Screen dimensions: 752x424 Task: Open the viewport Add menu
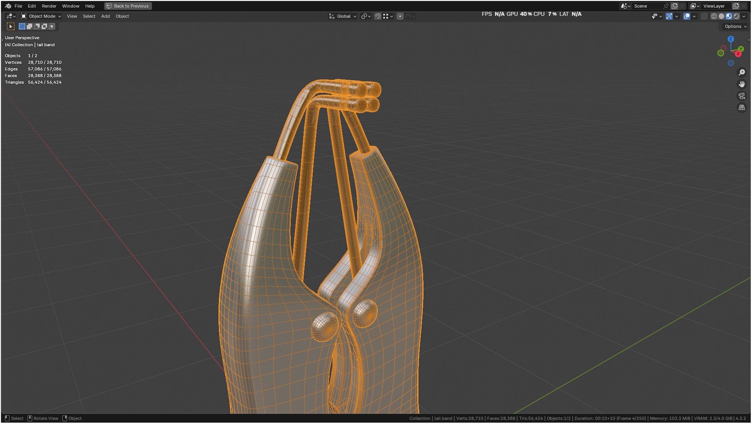pyautogui.click(x=106, y=16)
